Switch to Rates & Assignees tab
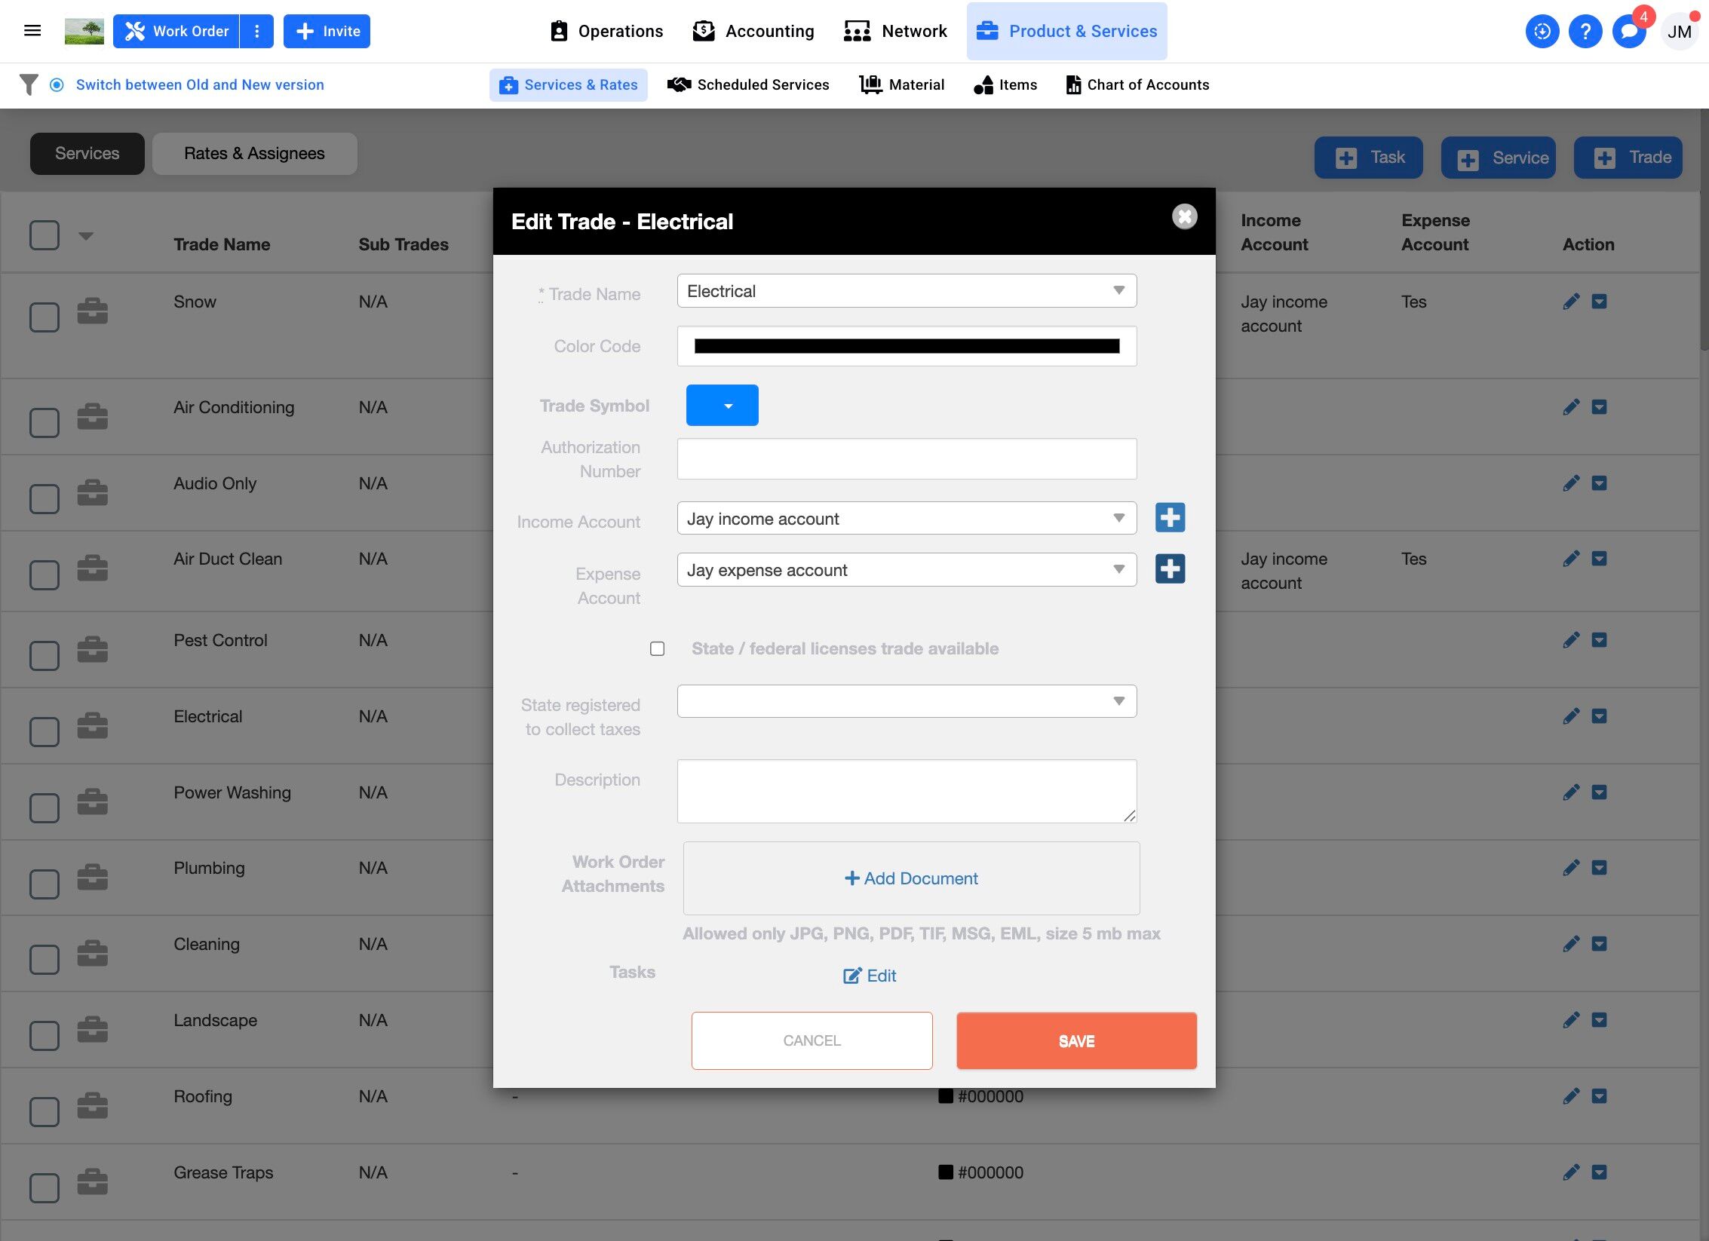The image size is (1709, 1241). [x=254, y=154]
